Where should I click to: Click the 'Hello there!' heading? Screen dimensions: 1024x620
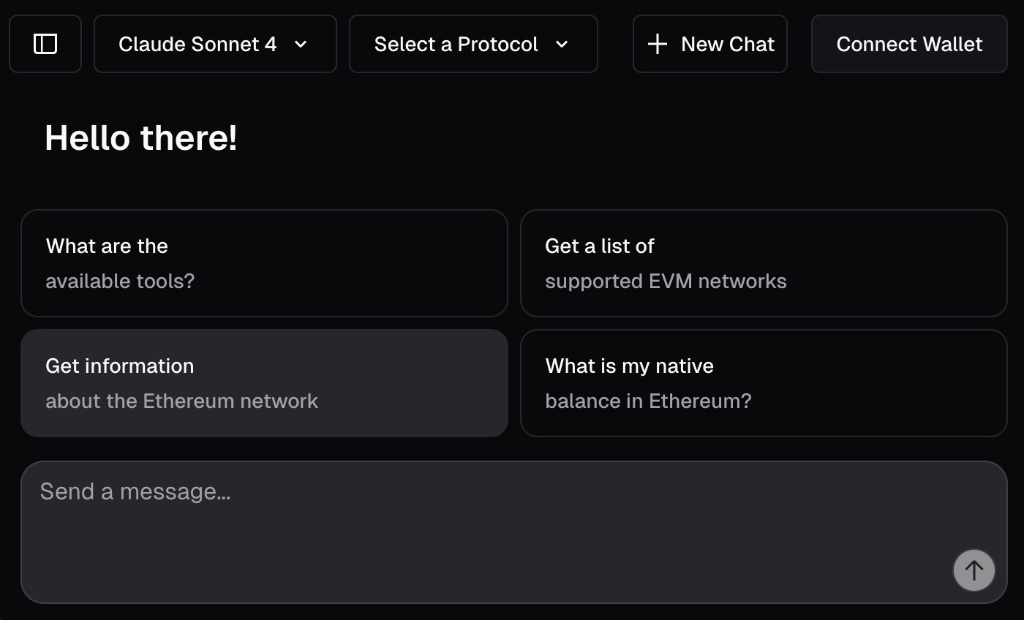point(141,137)
